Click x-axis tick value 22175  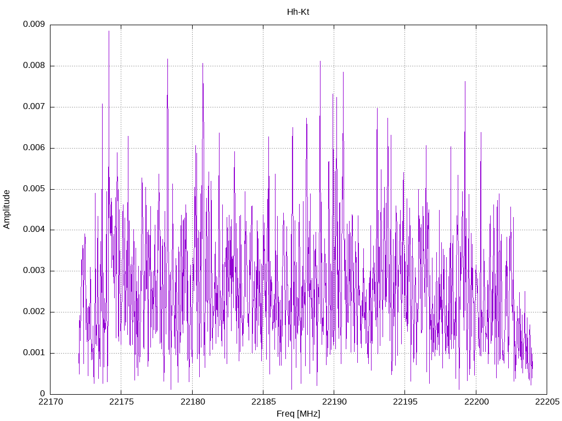click(121, 402)
